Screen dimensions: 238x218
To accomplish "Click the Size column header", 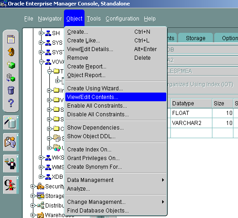I will tap(222, 104).
